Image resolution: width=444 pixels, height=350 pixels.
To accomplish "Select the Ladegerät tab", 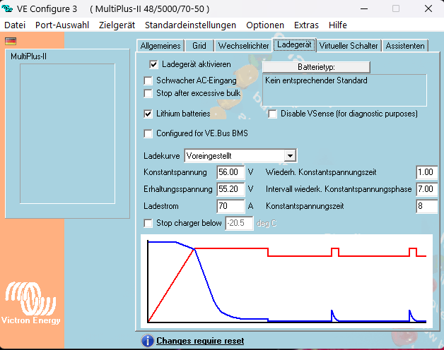I will (294, 44).
